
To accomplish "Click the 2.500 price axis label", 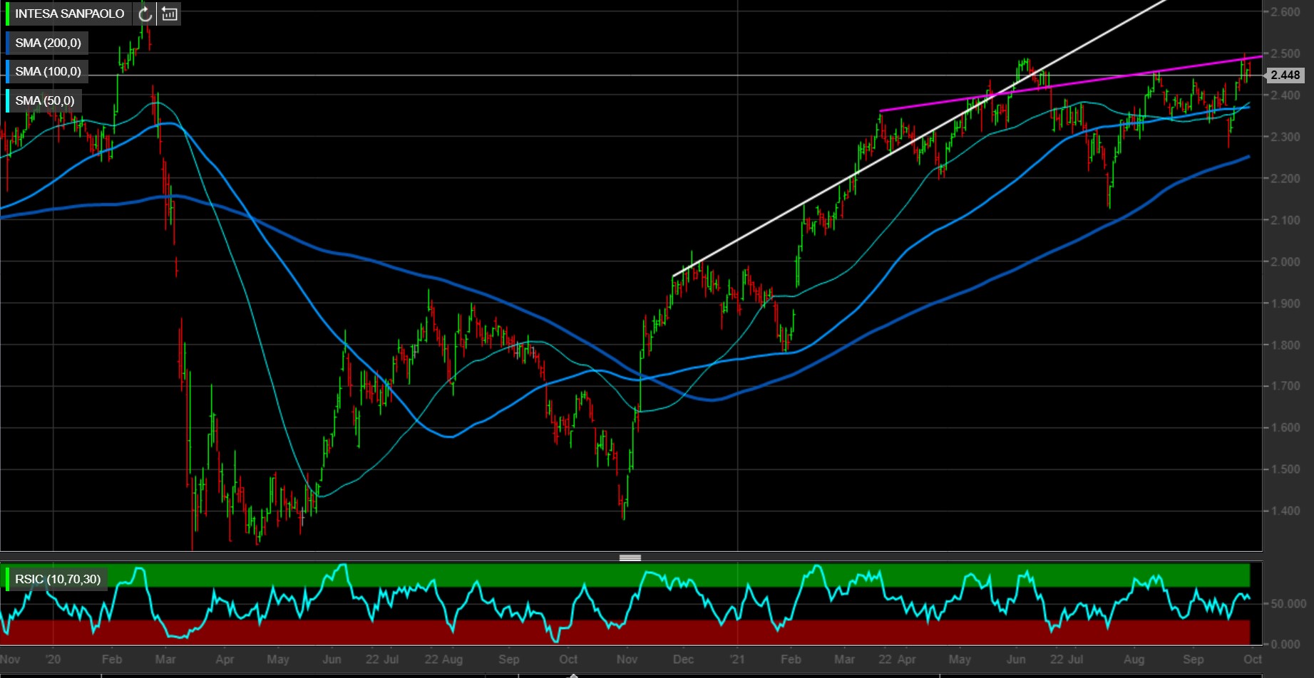I will click(x=1285, y=53).
